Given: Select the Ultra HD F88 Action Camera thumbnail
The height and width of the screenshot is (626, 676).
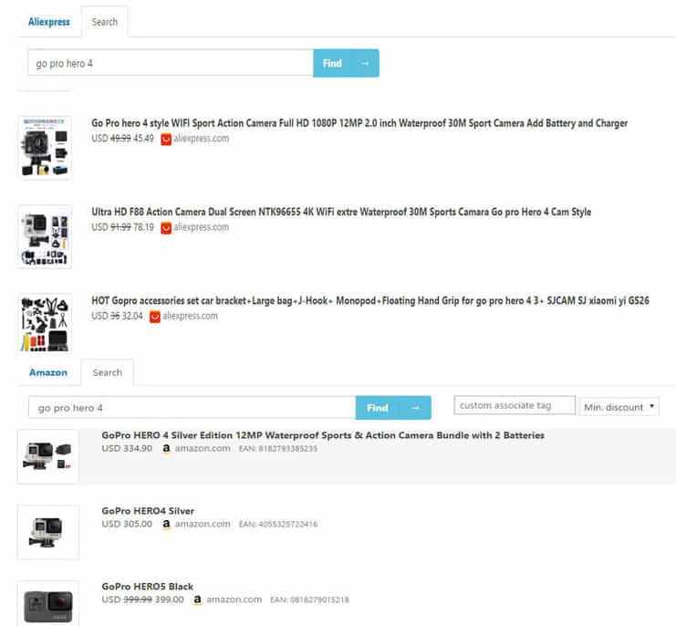Looking at the screenshot, I should click(45, 236).
